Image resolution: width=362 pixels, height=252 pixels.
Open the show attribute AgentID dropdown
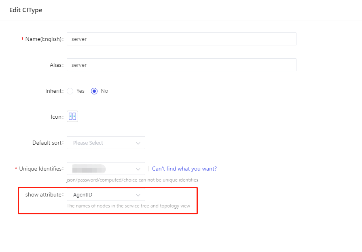pyautogui.click(x=106, y=194)
